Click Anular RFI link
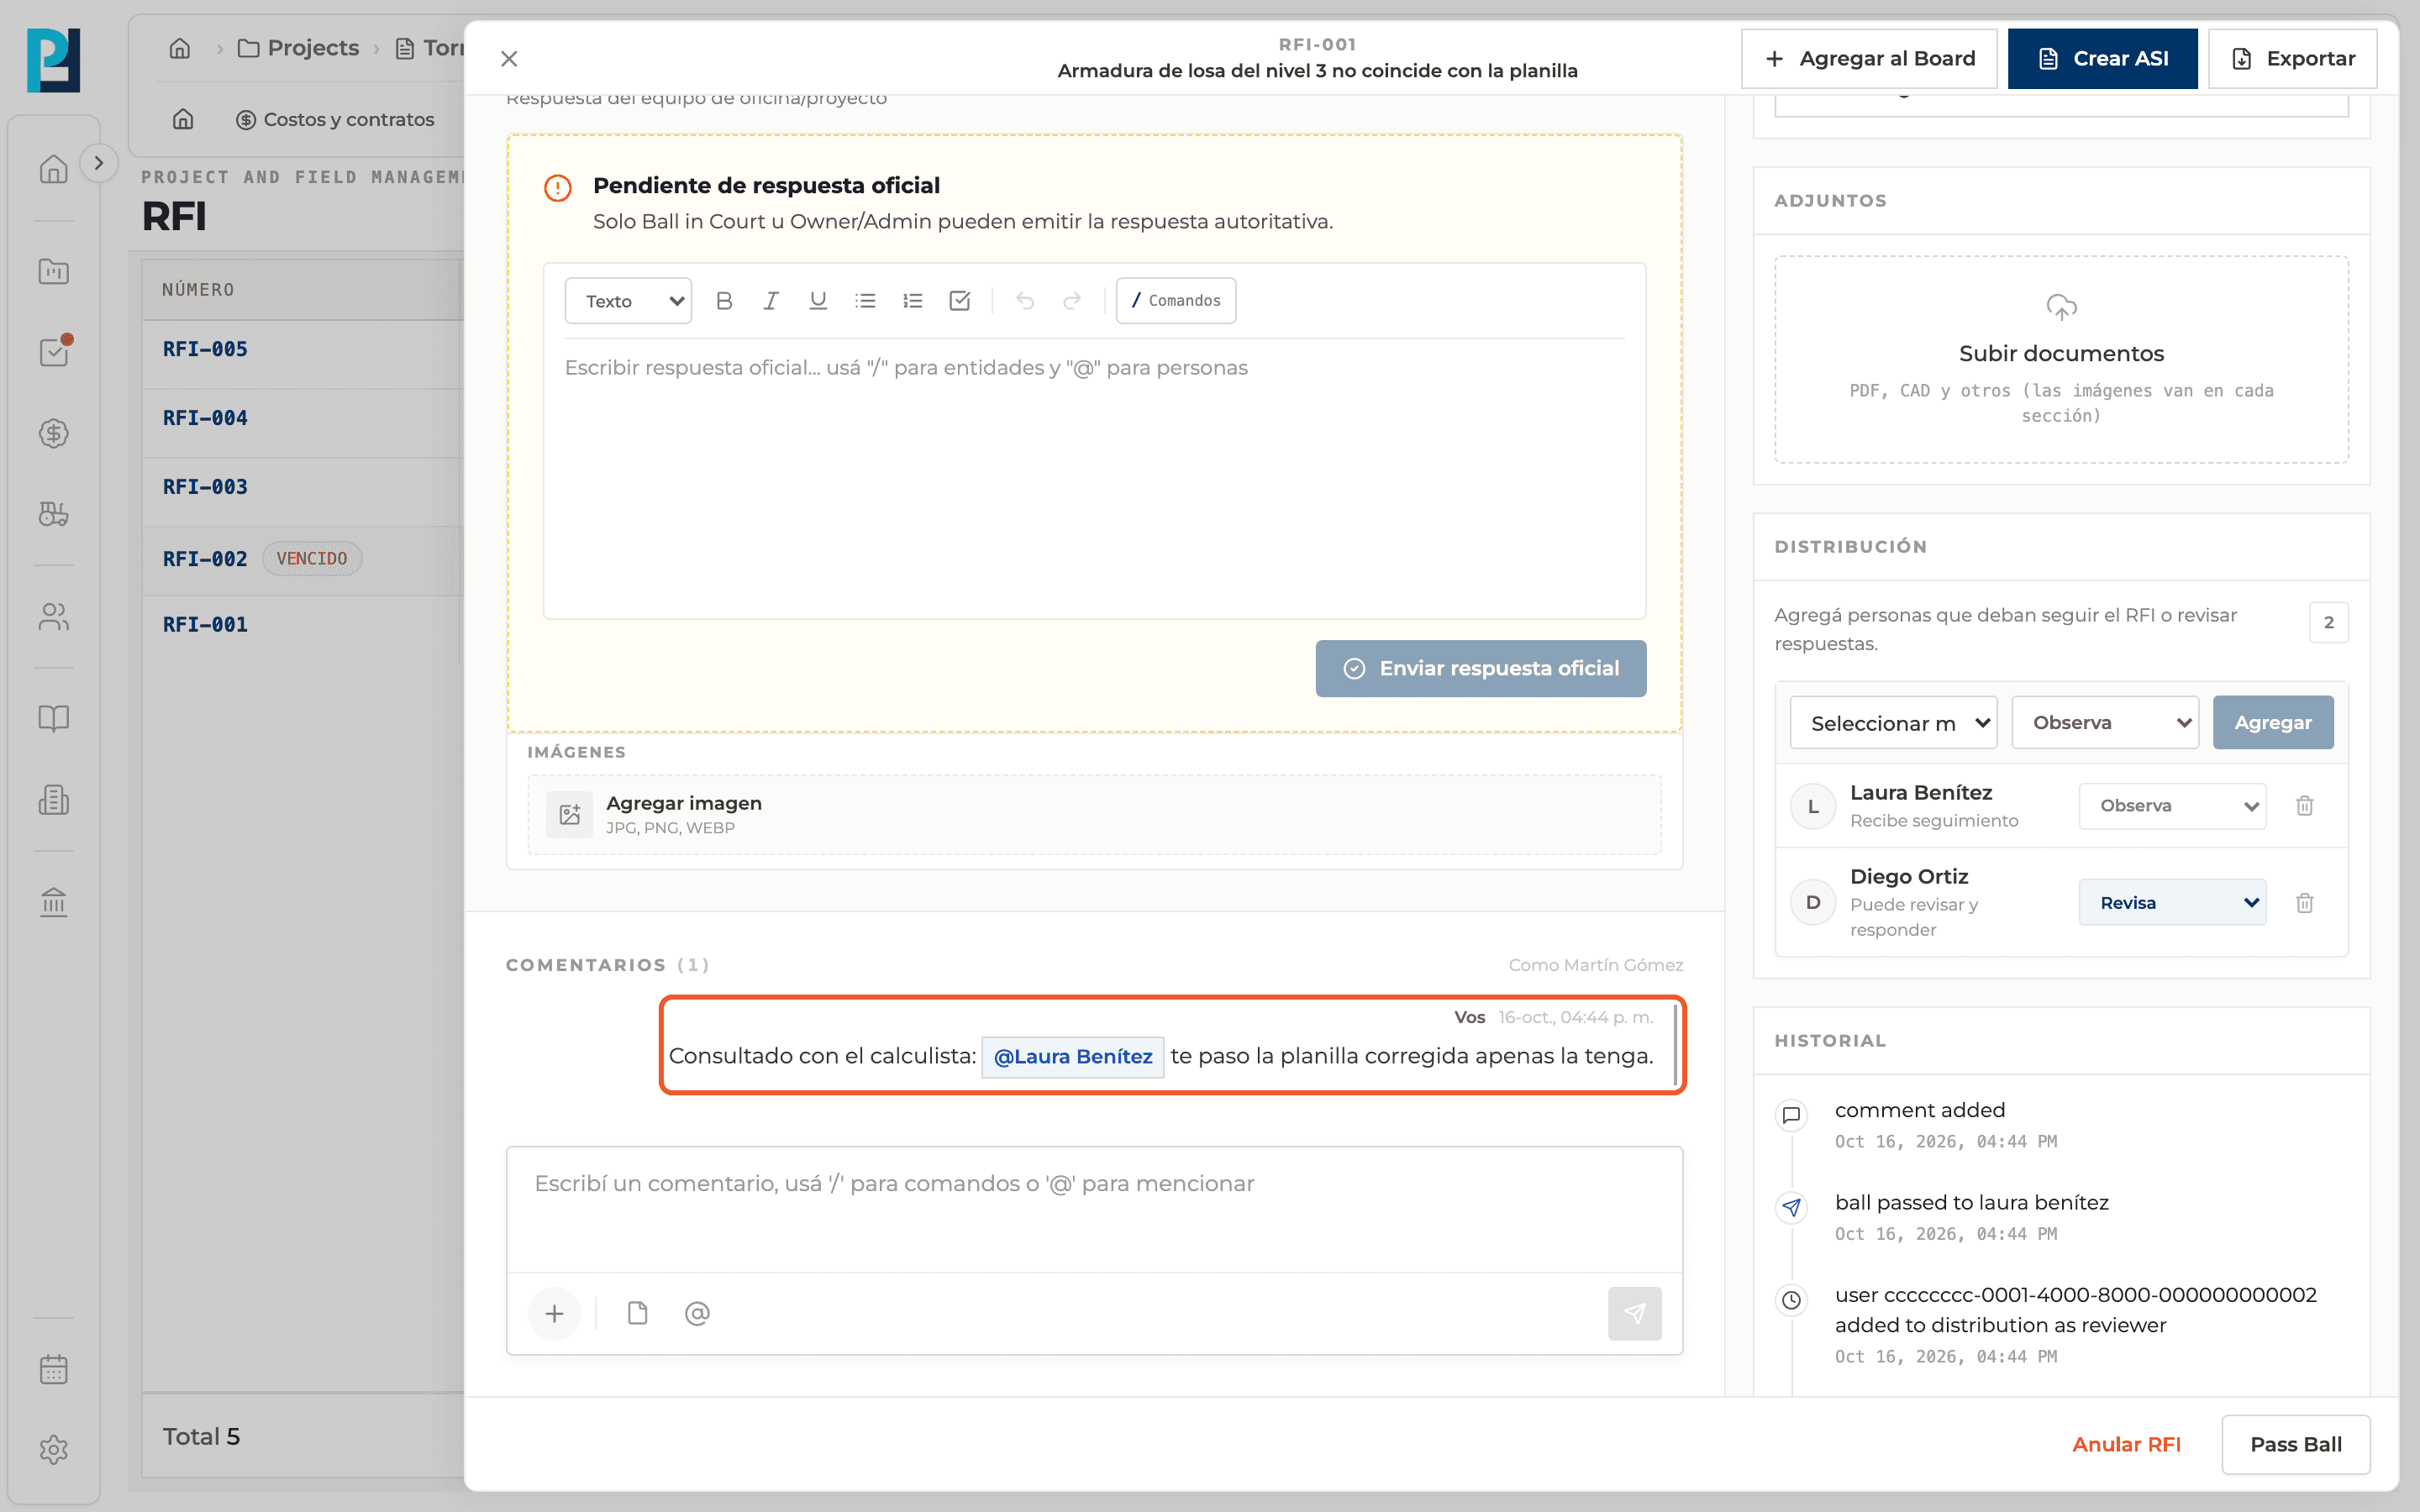This screenshot has height=1512, width=2420. 2126,1444
